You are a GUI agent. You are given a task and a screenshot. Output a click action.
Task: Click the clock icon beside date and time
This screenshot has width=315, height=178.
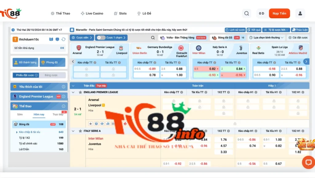[13, 30]
